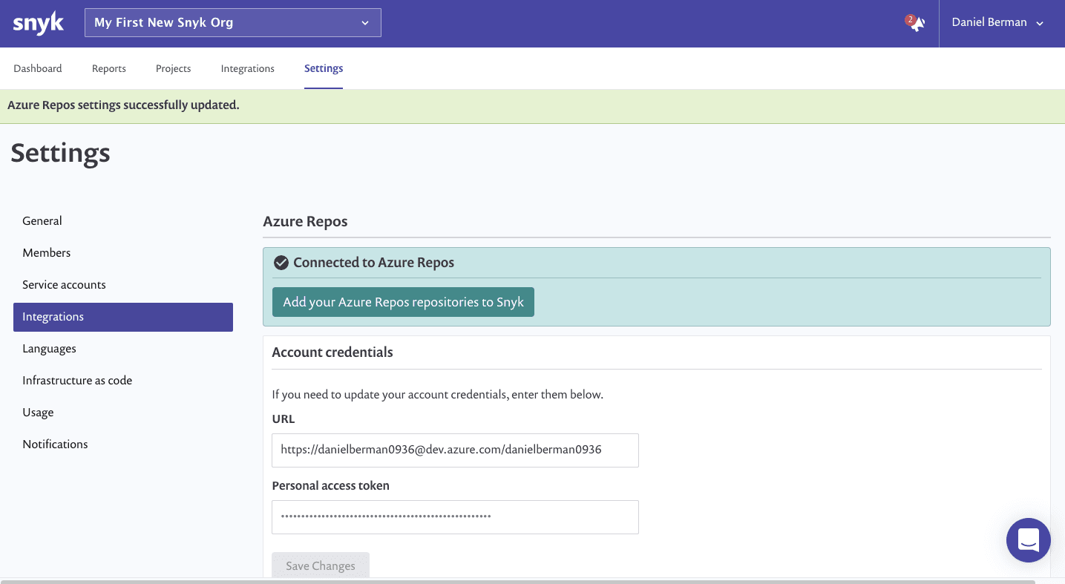The image size is (1065, 584).
Task: Go to the Dashboard tab
Action: click(38, 68)
